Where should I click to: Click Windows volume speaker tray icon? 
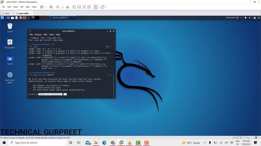click(x=226, y=143)
